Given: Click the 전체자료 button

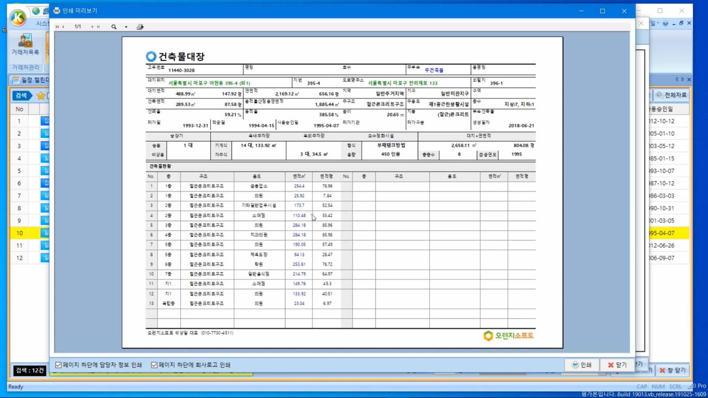Looking at the screenshot, I should tap(671, 95).
